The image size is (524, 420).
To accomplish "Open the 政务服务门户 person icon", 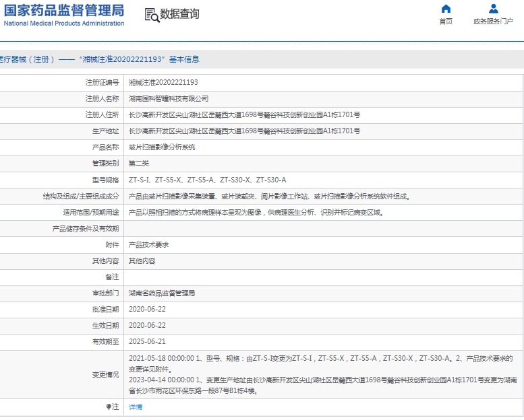I will pos(493,9).
